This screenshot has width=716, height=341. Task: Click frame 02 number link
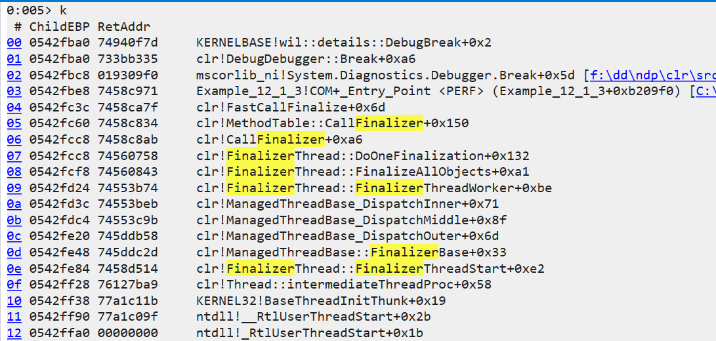pos(14,75)
